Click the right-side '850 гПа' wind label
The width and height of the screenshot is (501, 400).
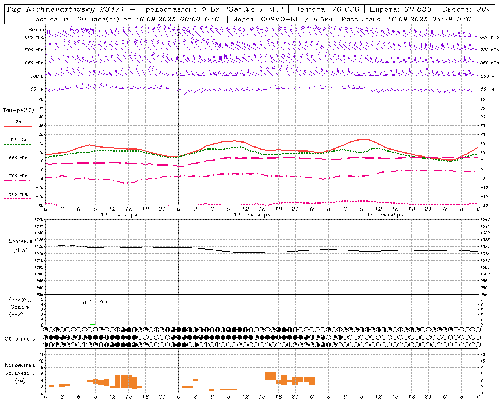[490, 63]
